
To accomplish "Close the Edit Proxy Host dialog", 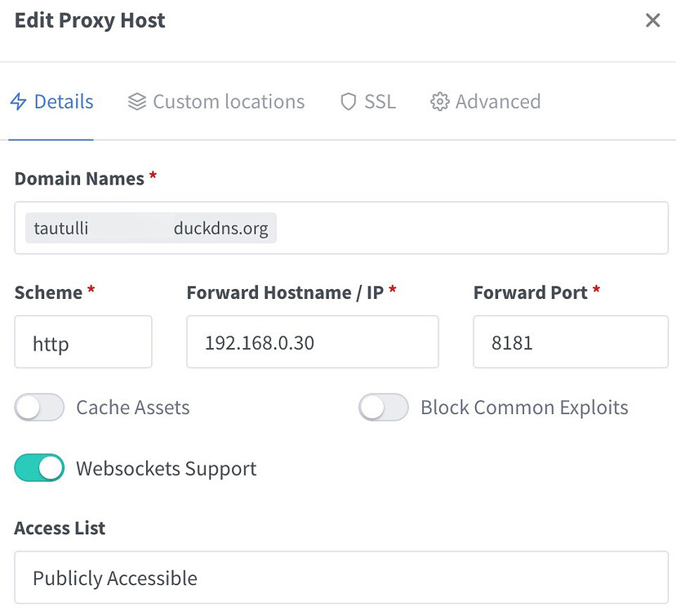I will pos(652,20).
